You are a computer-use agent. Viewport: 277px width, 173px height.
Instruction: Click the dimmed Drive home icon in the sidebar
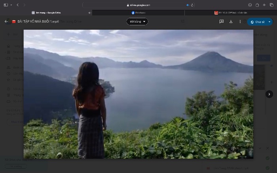tap(8, 46)
